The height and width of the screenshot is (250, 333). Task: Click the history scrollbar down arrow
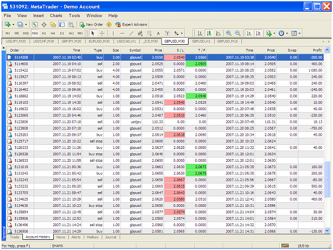[x=327, y=230]
